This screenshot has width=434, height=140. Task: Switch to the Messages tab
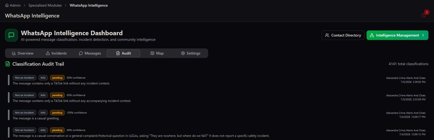coord(90,53)
